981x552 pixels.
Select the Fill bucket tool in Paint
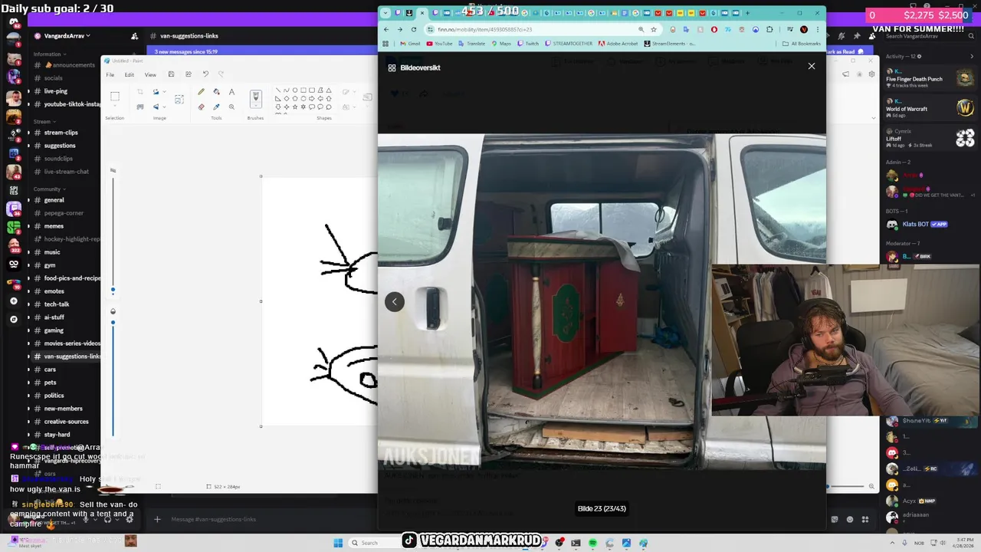tap(216, 91)
